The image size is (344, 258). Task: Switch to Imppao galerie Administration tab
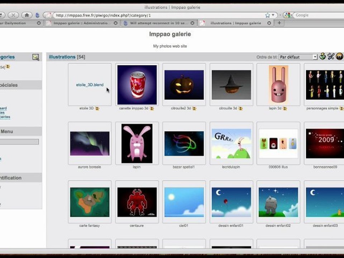click(82, 23)
